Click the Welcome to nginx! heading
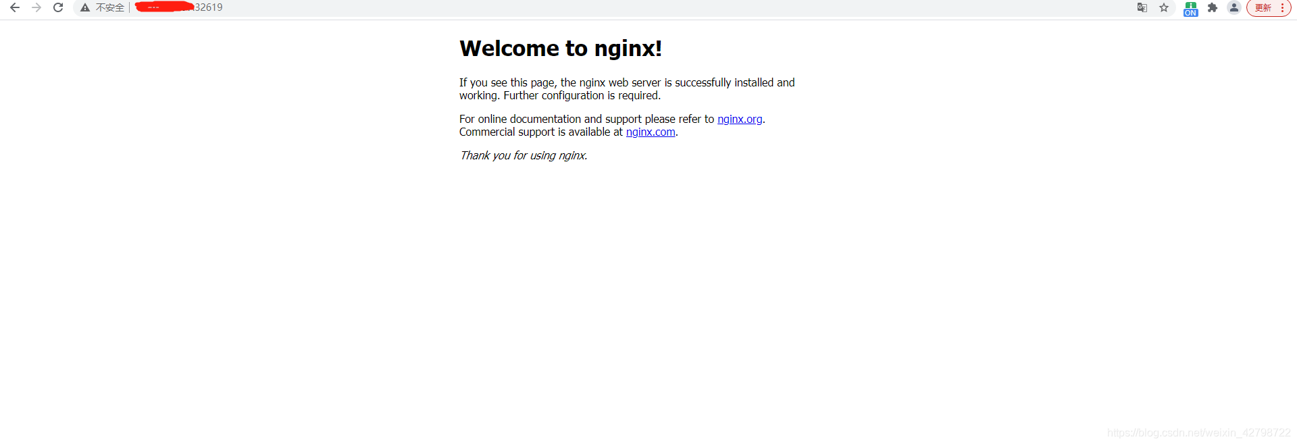Image resolution: width=1297 pixels, height=445 pixels. click(x=561, y=49)
